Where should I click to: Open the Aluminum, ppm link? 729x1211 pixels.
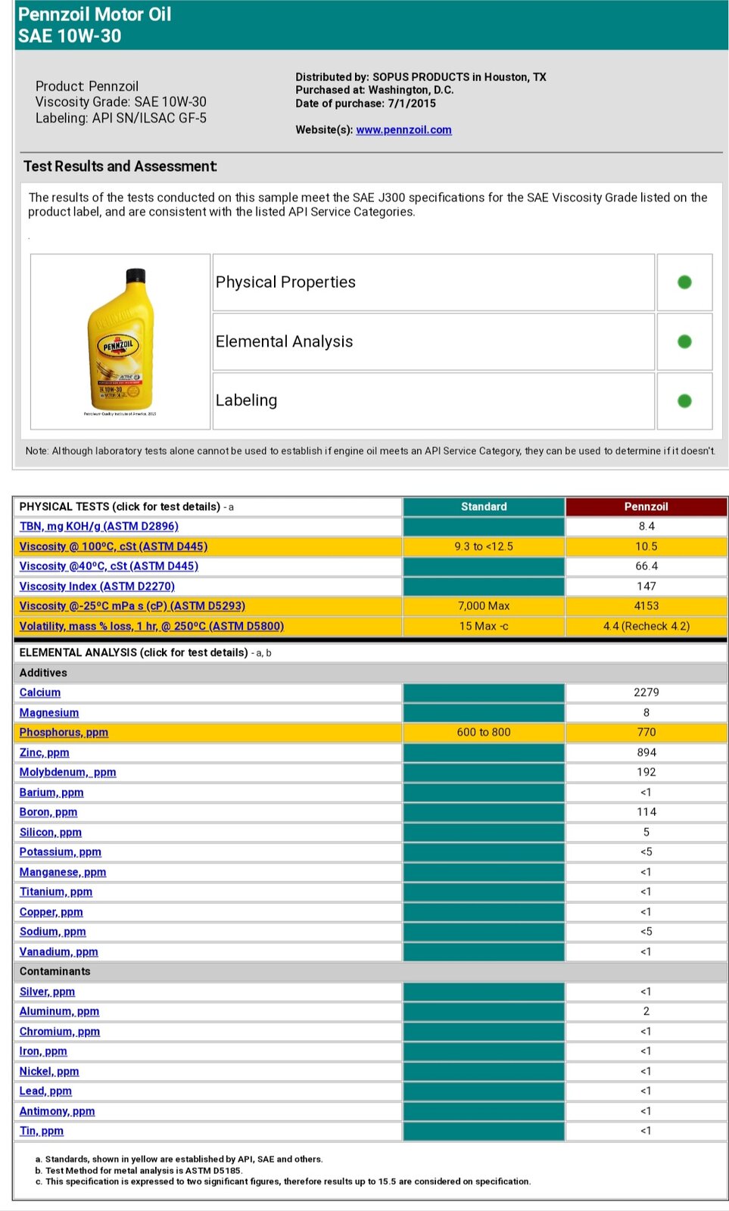coord(59,1011)
